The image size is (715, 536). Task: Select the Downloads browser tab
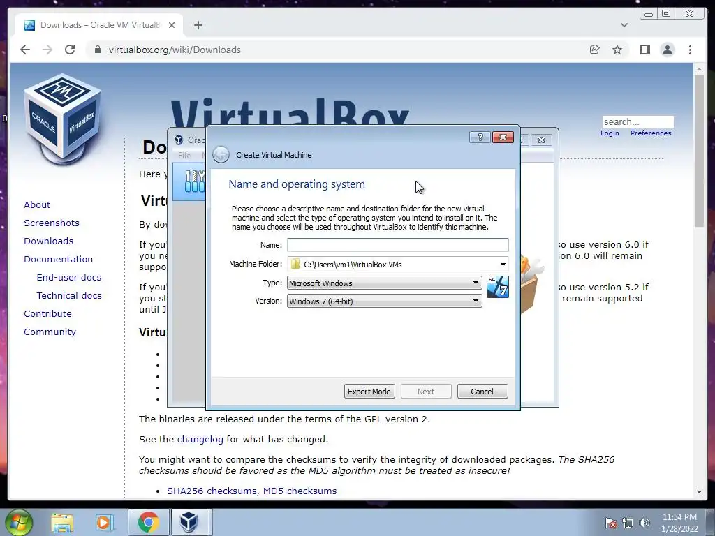pyautogui.click(x=99, y=25)
